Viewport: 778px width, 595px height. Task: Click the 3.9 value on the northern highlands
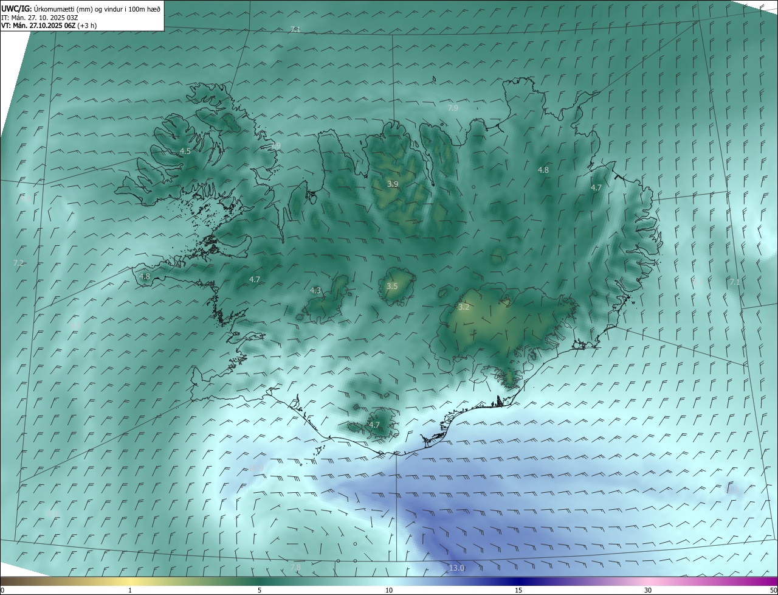[393, 184]
